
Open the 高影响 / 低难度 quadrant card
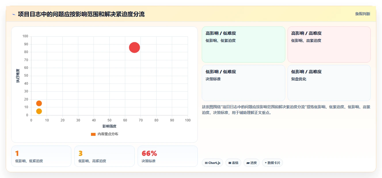tap(243, 44)
